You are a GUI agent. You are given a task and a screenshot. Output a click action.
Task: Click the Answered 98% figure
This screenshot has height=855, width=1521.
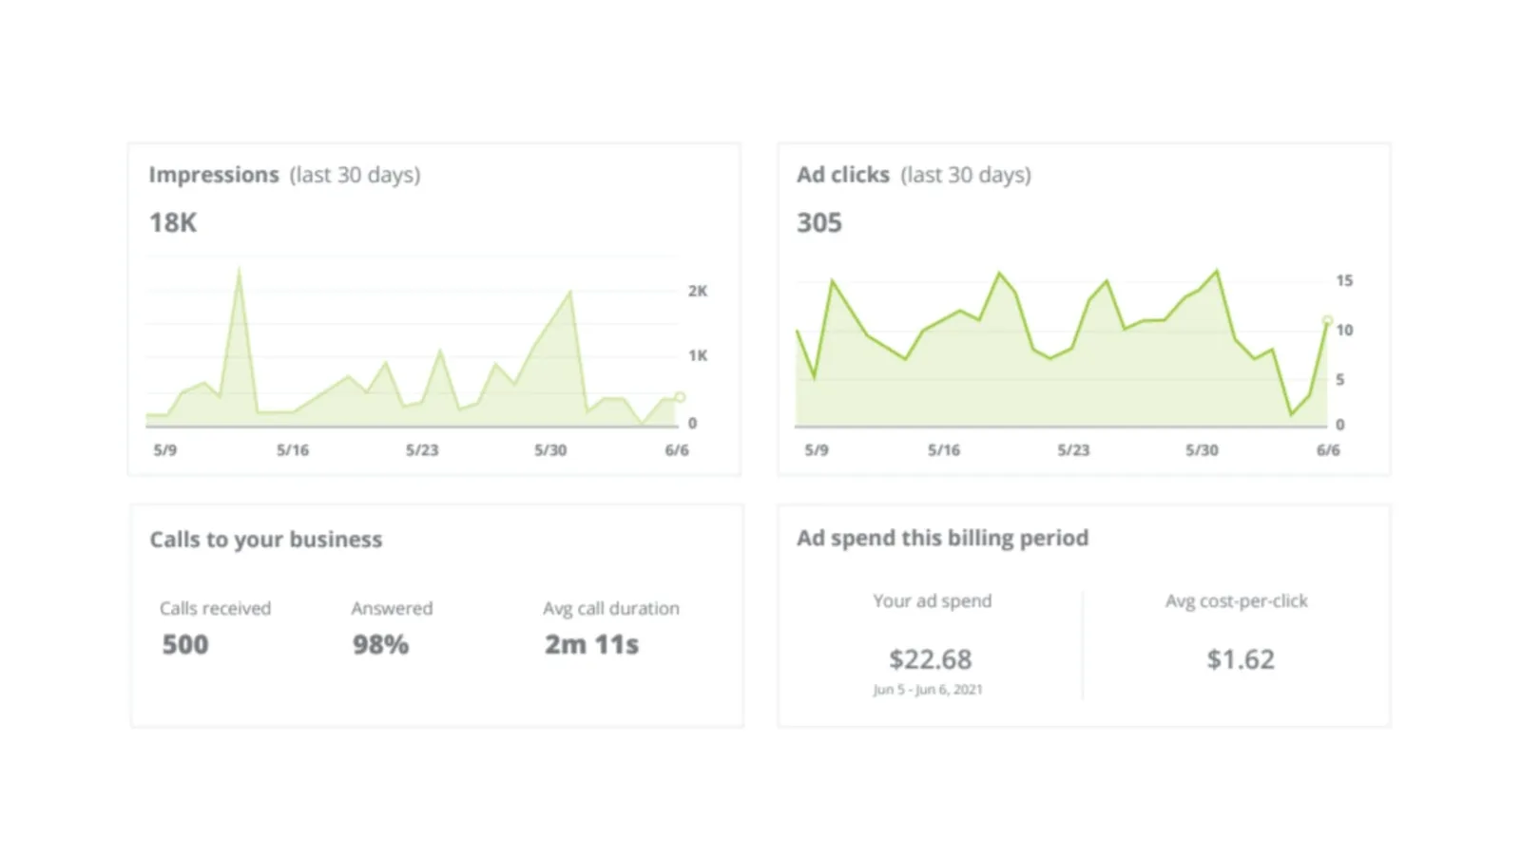[380, 644]
